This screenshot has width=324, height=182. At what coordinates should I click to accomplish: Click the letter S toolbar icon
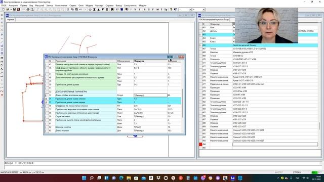pos(149,10)
